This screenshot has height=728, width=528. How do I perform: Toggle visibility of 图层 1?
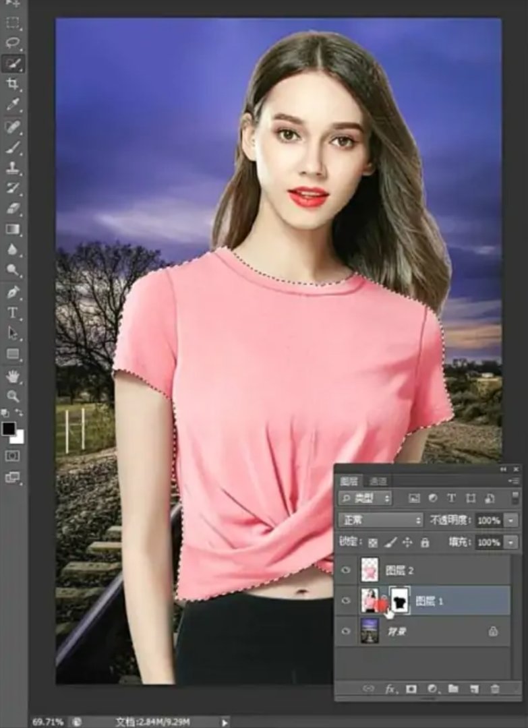pos(346,601)
